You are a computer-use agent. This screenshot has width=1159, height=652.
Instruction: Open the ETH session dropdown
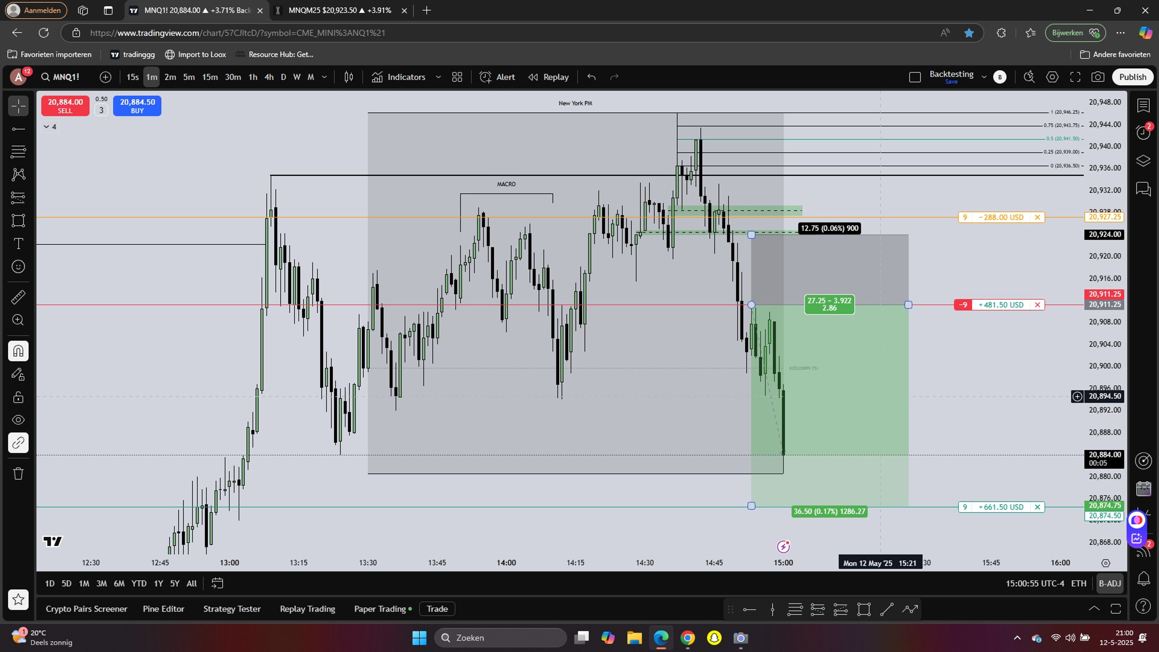1078,583
